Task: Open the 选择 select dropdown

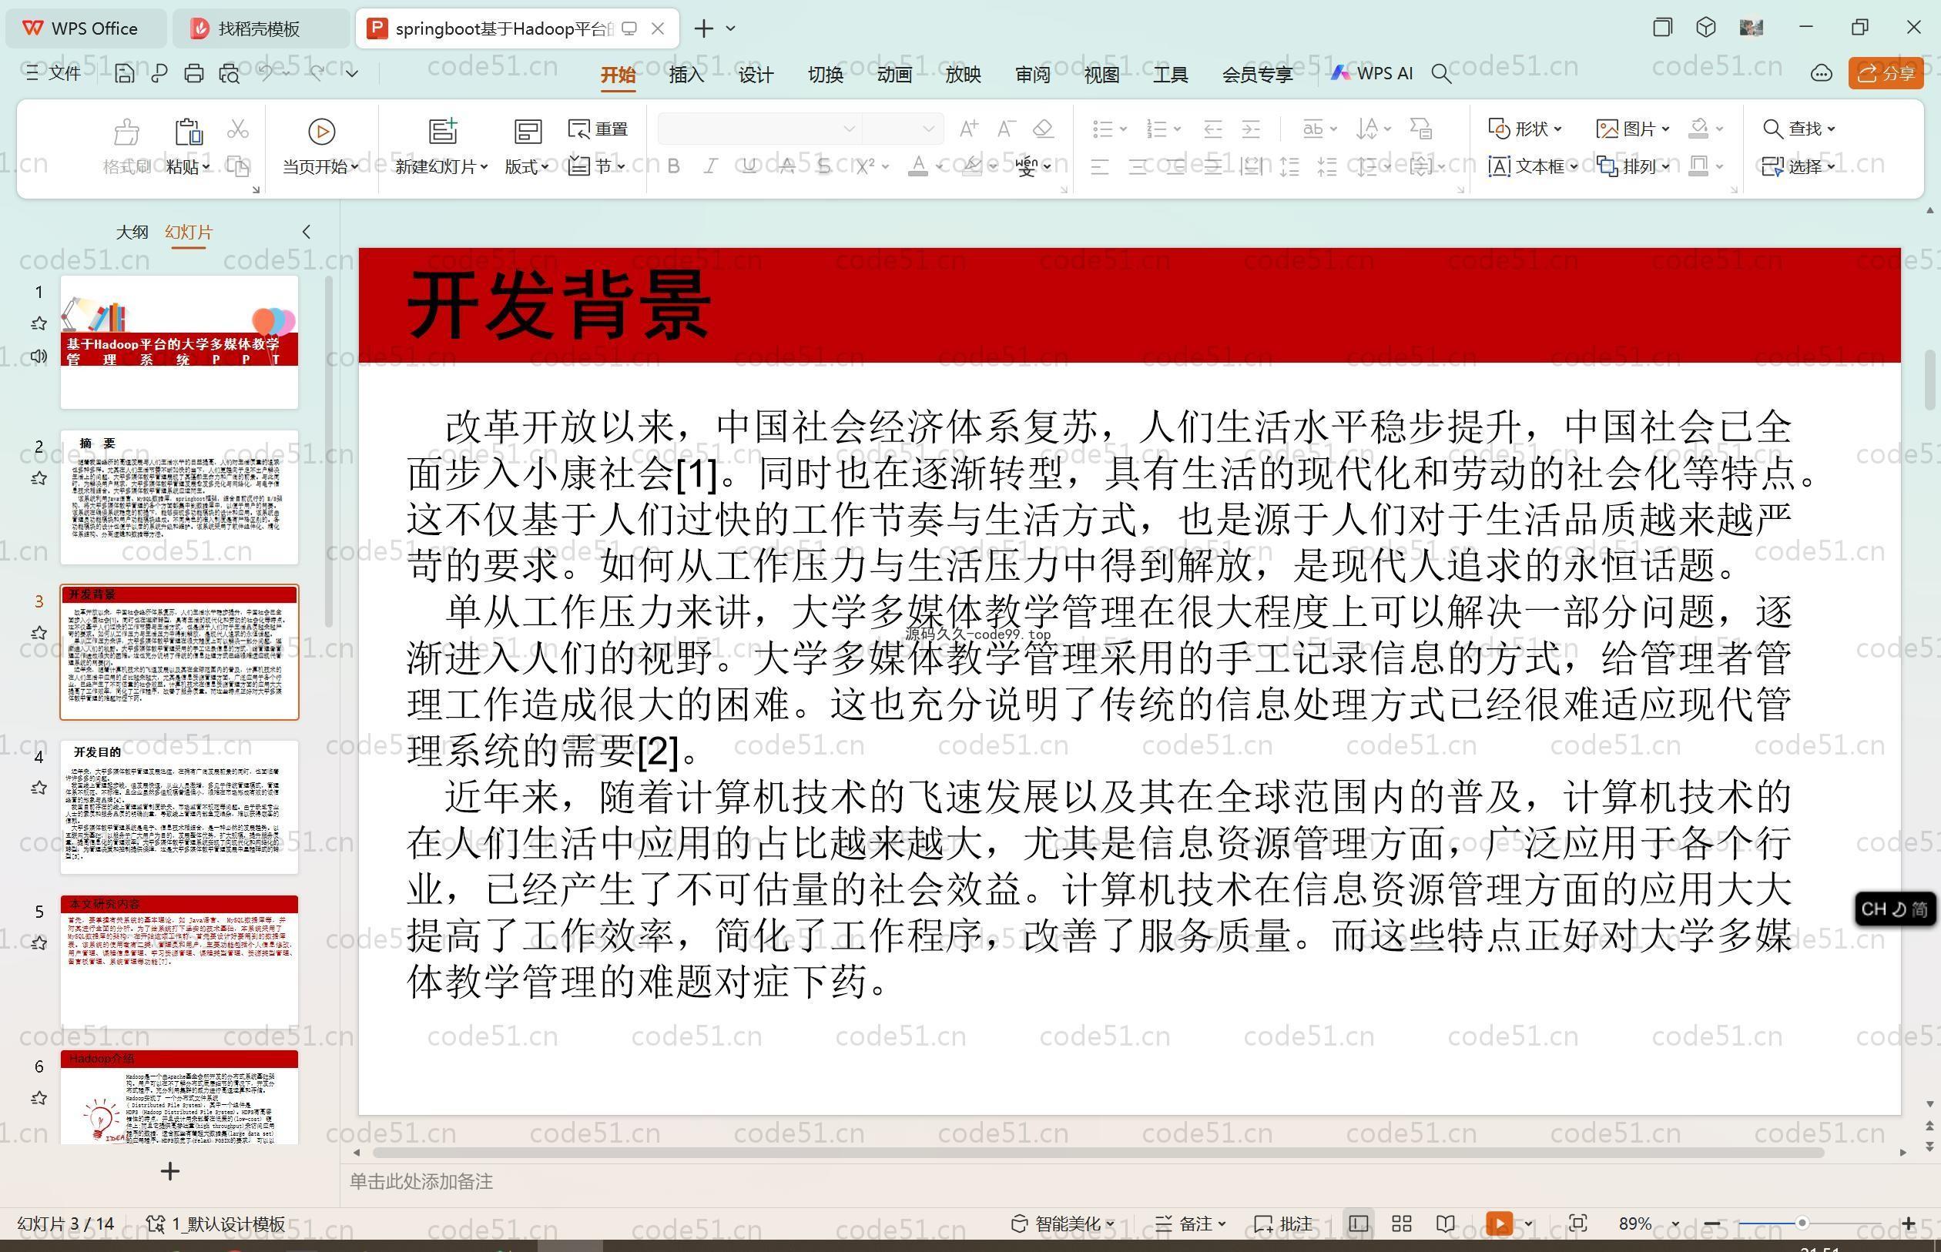Action: point(1799,166)
